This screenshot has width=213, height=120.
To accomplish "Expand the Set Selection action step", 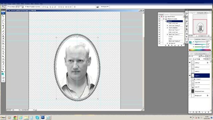I will pyautogui.click(x=167, y=43).
